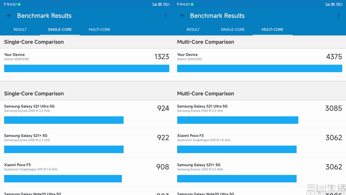Switch to SINGLE-CORE tab on right screen

click(233, 30)
